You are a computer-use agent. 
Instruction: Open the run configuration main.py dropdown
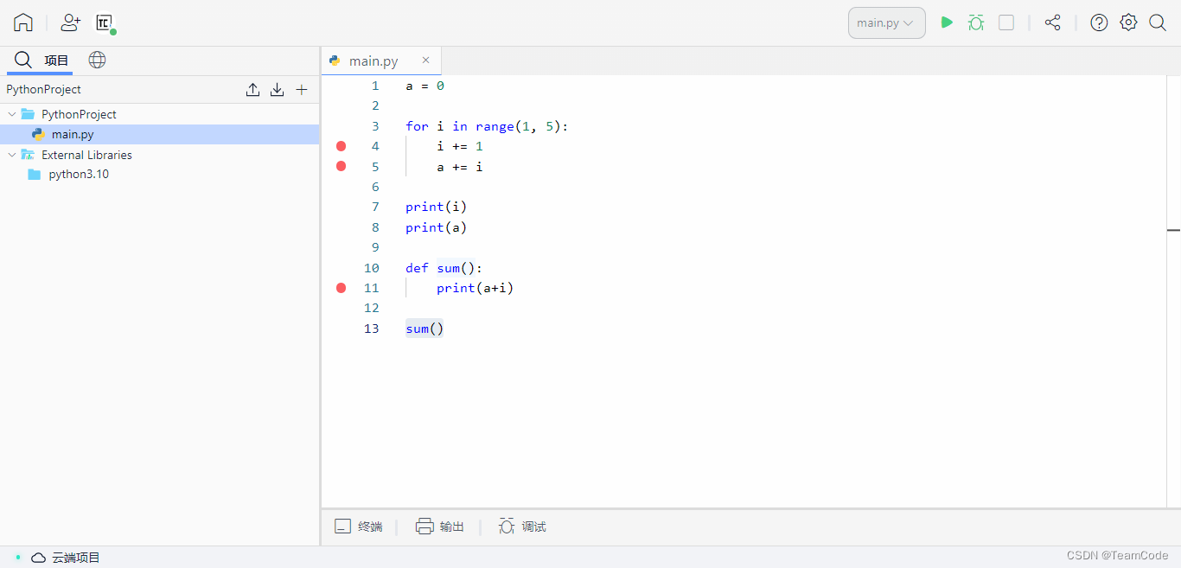886,22
